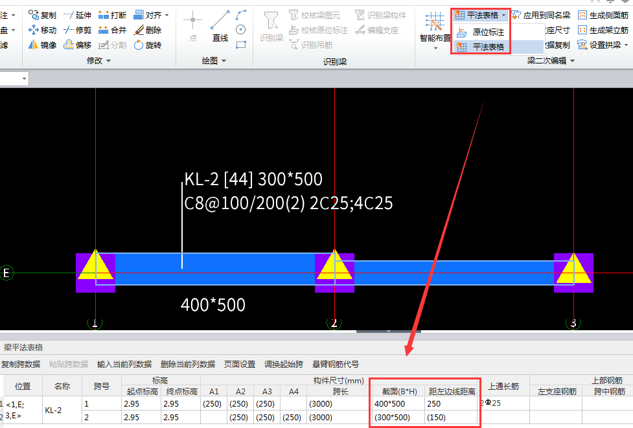
Task: Click 输入当前列数据 button
Action: click(x=124, y=365)
